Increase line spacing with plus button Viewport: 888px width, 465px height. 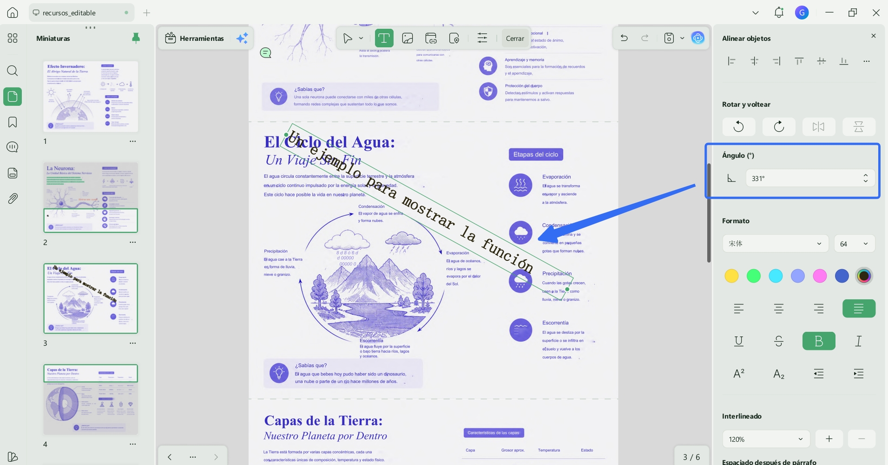[x=829, y=439]
